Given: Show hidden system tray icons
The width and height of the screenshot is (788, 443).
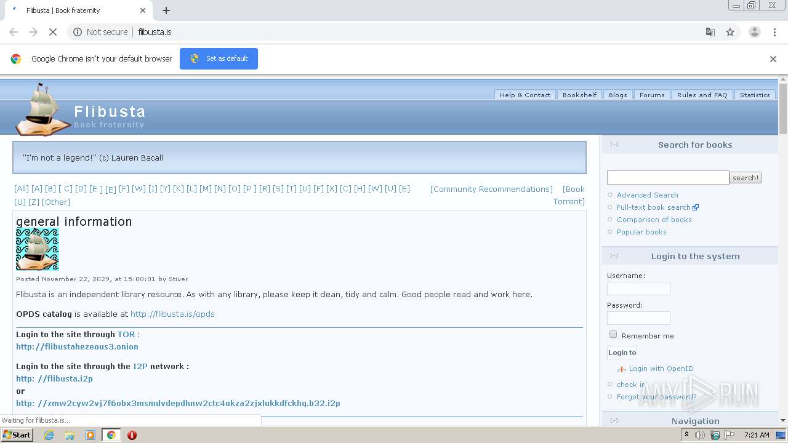Looking at the screenshot, I should [686, 435].
